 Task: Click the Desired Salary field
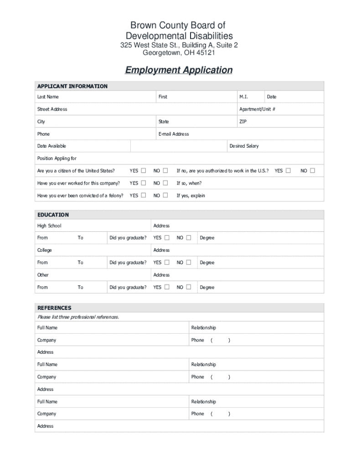coord(291,146)
